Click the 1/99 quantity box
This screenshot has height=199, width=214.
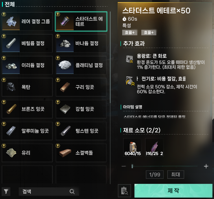[x=155, y=175]
